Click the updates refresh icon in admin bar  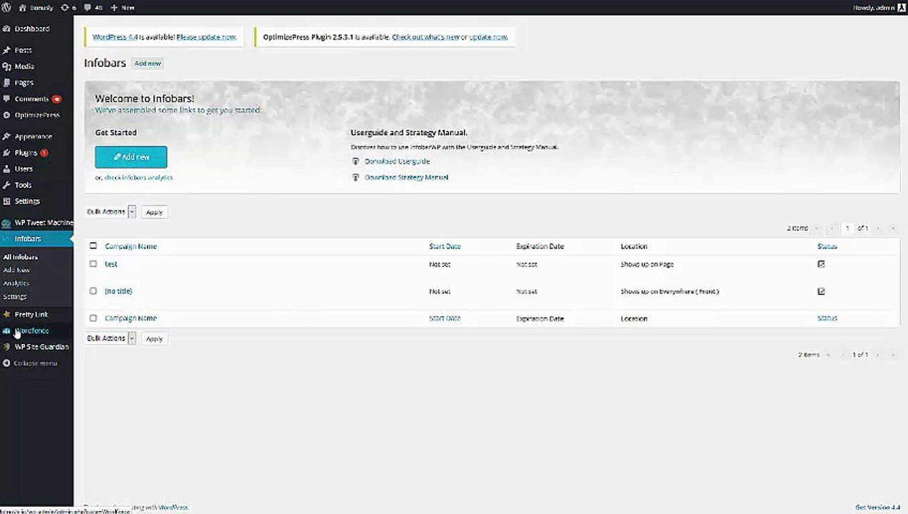pos(65,8)
